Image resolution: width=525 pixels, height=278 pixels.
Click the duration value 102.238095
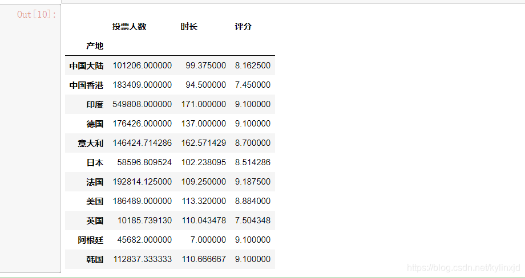[x=204, y=162]
